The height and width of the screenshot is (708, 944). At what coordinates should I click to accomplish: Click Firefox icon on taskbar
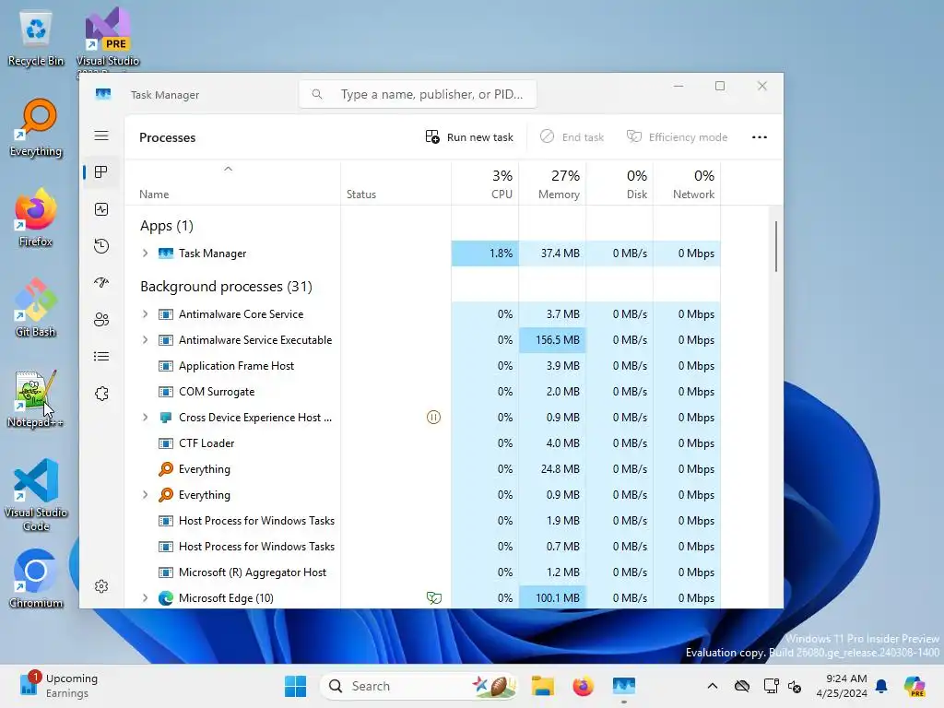coord(583,686)
